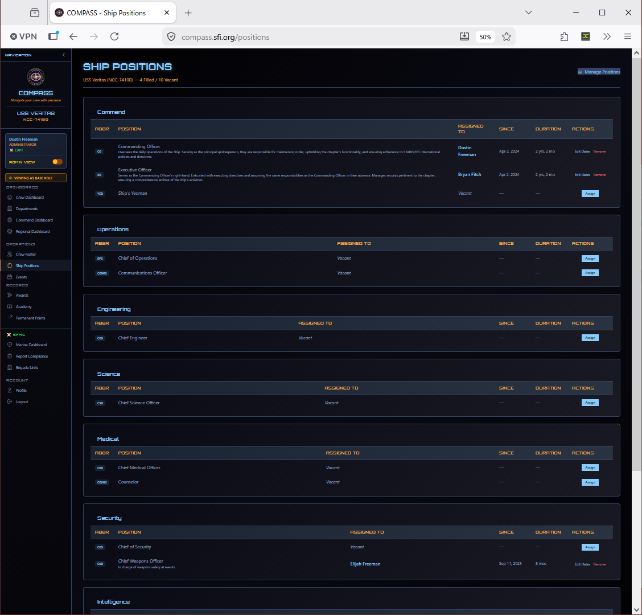Viewport: 642px width, 615px height.
Task: Click the Departments building icon
Action: (x=10, y=208)
